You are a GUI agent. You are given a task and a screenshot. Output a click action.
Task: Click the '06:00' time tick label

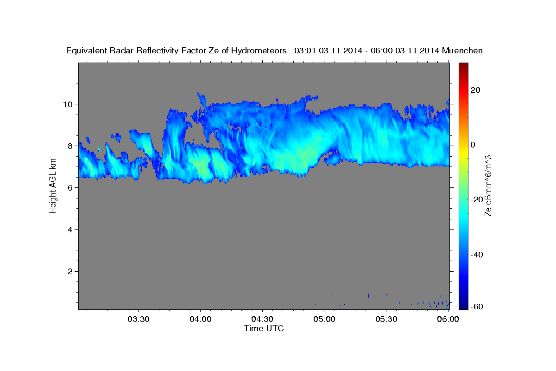pos(448,319)
